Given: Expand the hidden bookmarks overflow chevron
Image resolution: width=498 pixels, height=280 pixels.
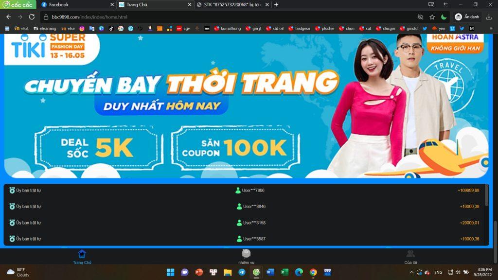Looking at the screenshot, I should (x=491, y=29).
